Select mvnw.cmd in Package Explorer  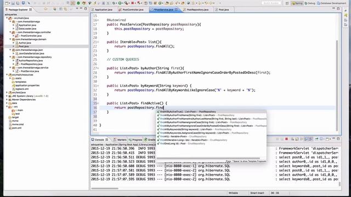18,124
